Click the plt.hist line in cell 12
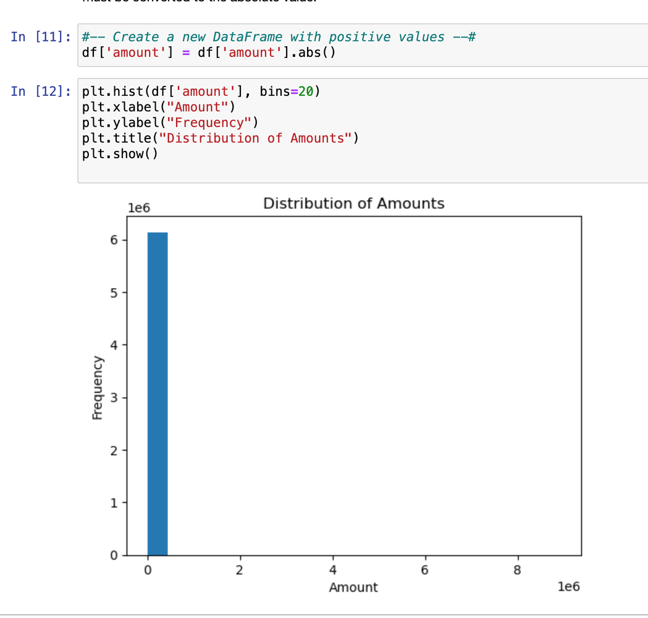 point(201,92)
